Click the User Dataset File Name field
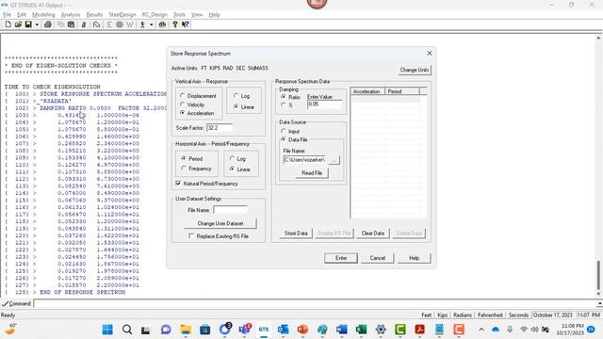This screenshot has width=603, height=339. click(230, 210)
